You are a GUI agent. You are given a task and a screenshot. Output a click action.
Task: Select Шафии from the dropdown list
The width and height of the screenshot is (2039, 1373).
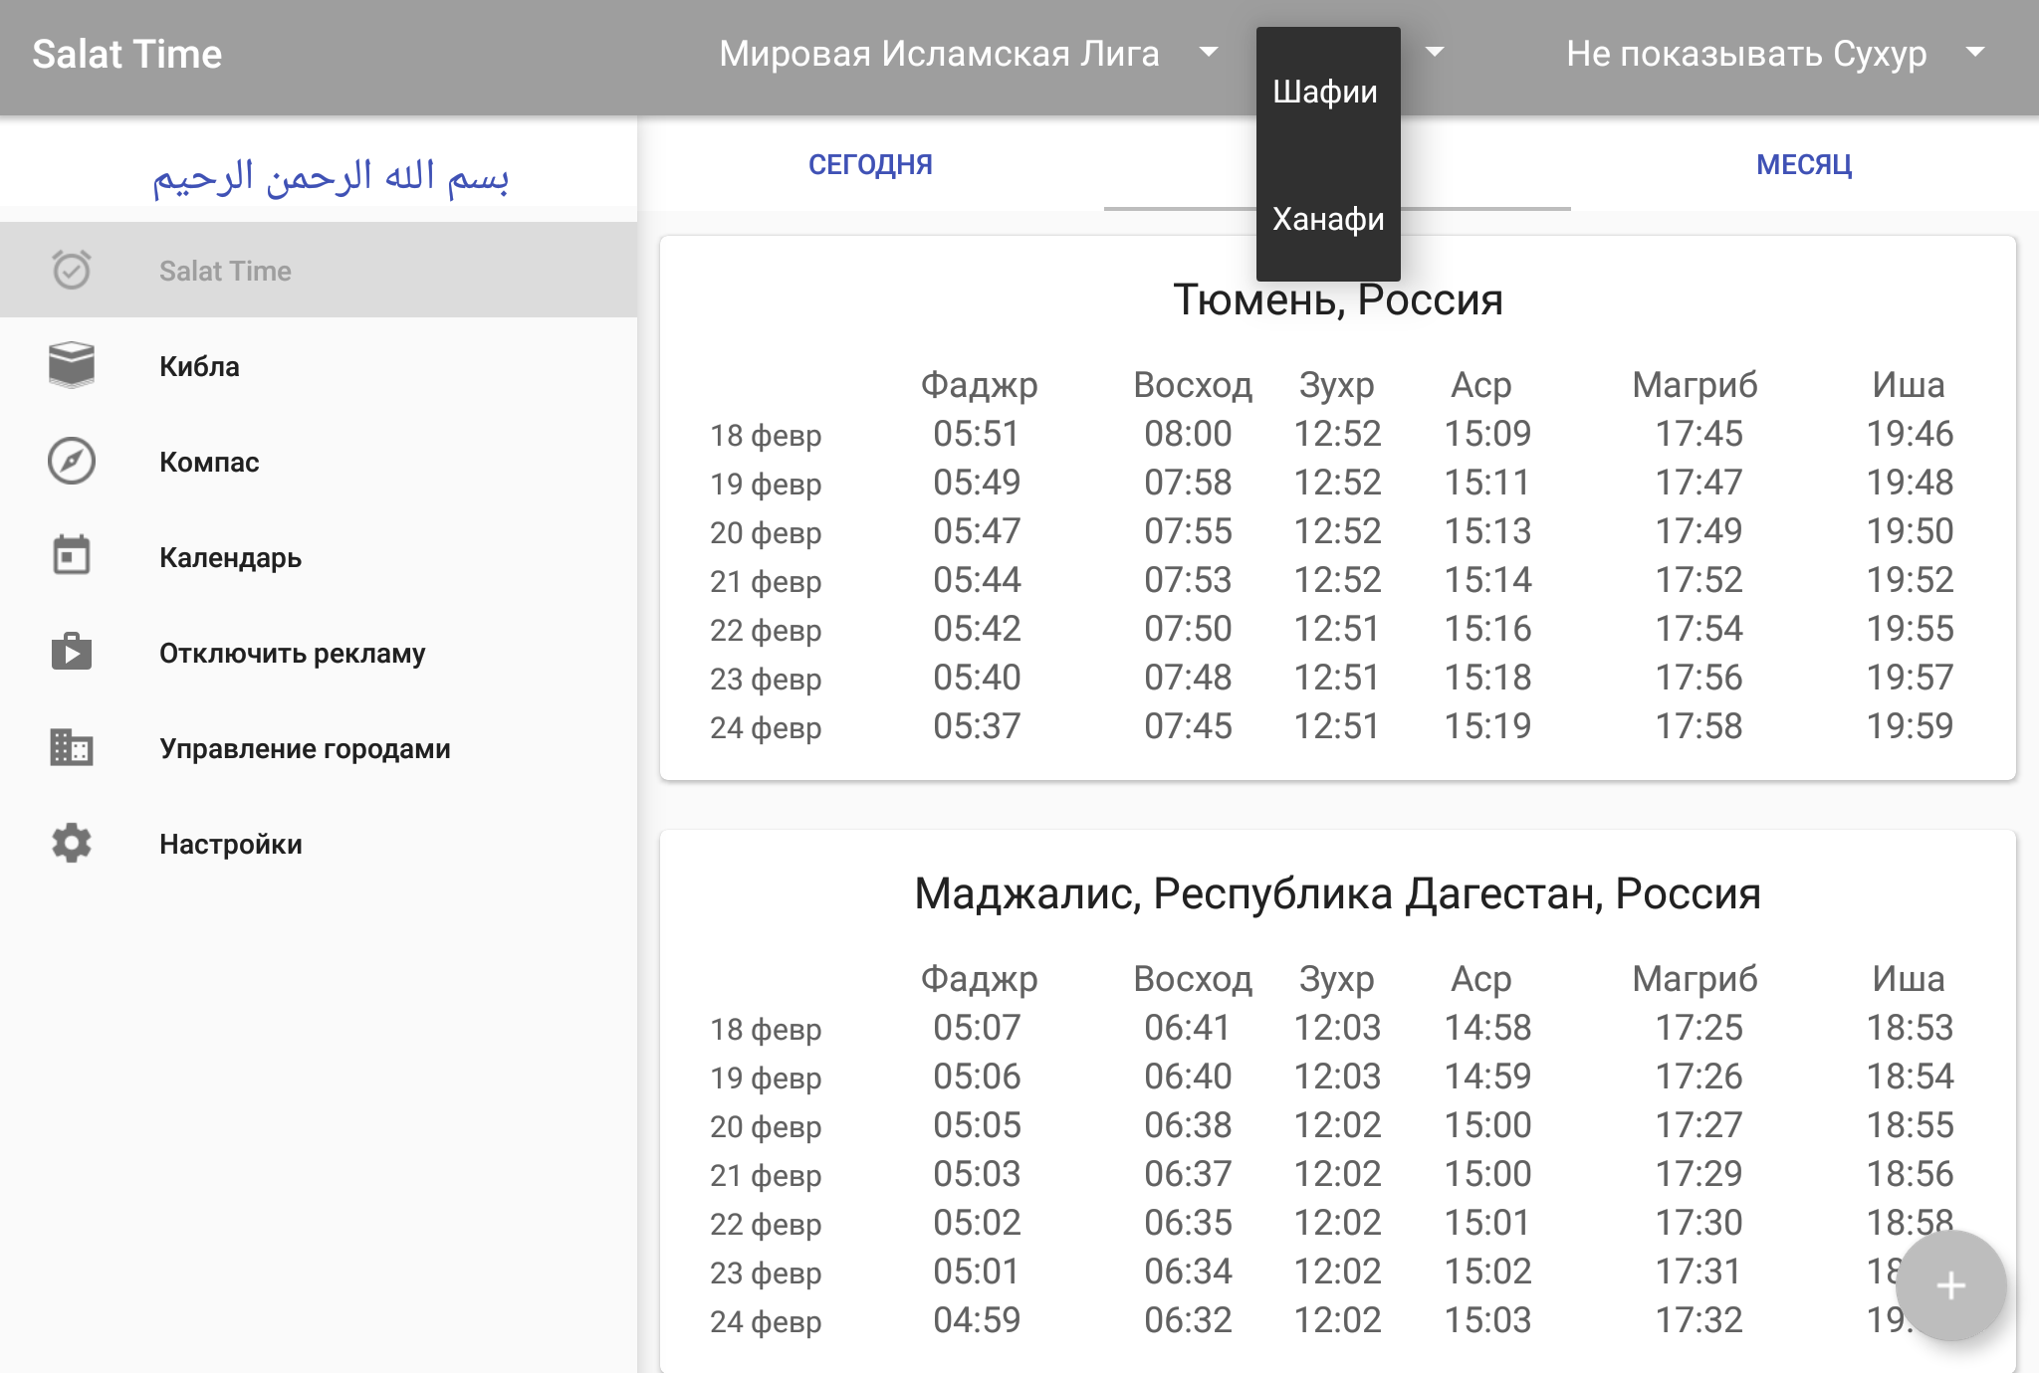[x=1325, y=92]
